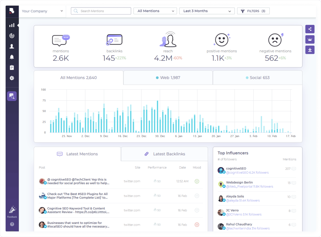Open @JChVerro 3.1K followers link
The width and height of the screenshot is (321, 237).
click(244, 214)
